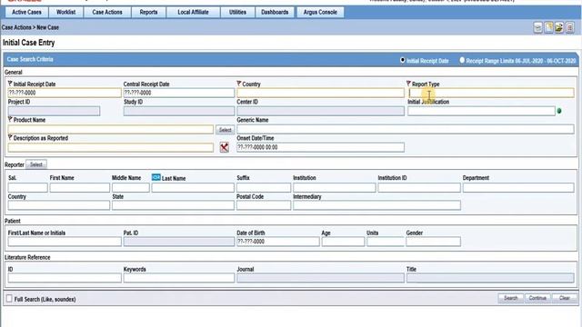This screenshot has width=582, height=327.
Task: Click the Generic Name field
Action: pos(406,129)
